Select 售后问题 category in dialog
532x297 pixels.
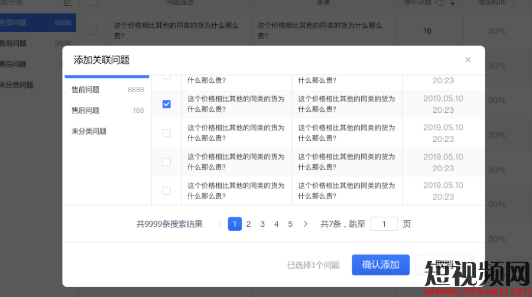pos(86,110)
